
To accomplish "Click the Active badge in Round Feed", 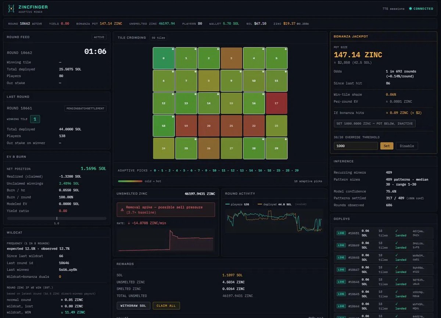I will click(99, 37).
